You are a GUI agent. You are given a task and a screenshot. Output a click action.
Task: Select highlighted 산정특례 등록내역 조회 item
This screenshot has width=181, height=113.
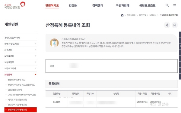point(21,110)
